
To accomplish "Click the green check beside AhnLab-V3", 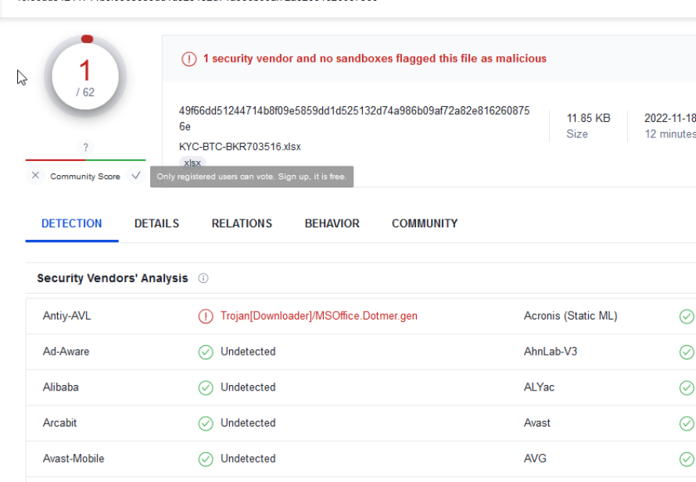I will tap(687, 352).
